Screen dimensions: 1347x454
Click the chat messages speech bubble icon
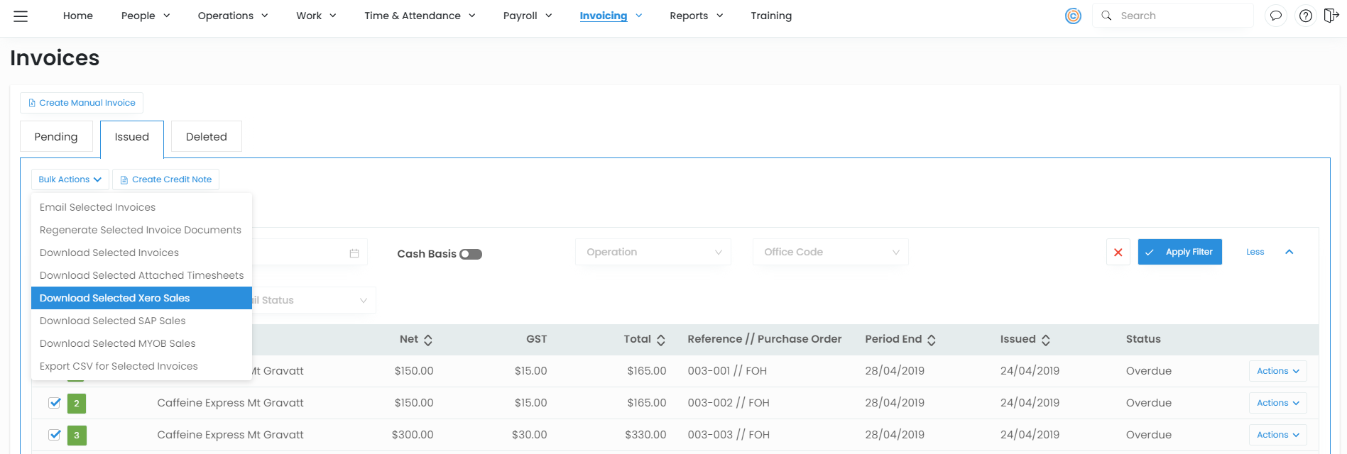[1275, 16]
